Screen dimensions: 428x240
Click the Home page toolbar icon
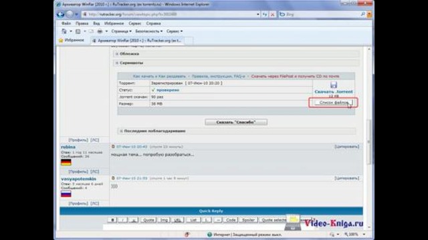(x=64, y=31)
